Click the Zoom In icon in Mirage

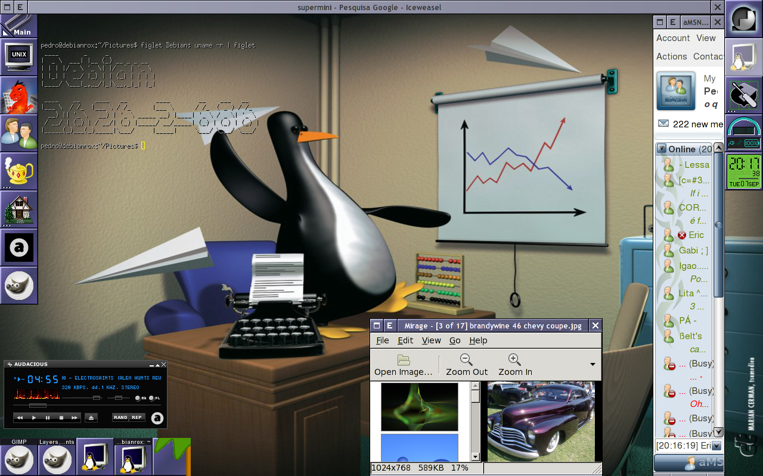click(515, 359)
